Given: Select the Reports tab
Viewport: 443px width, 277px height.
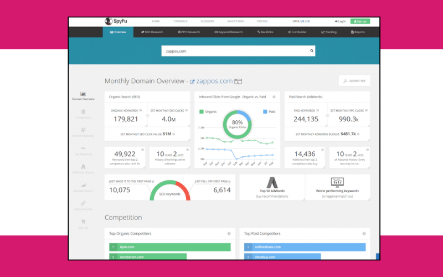Looking at the screenshot, I should pos(358,32).
